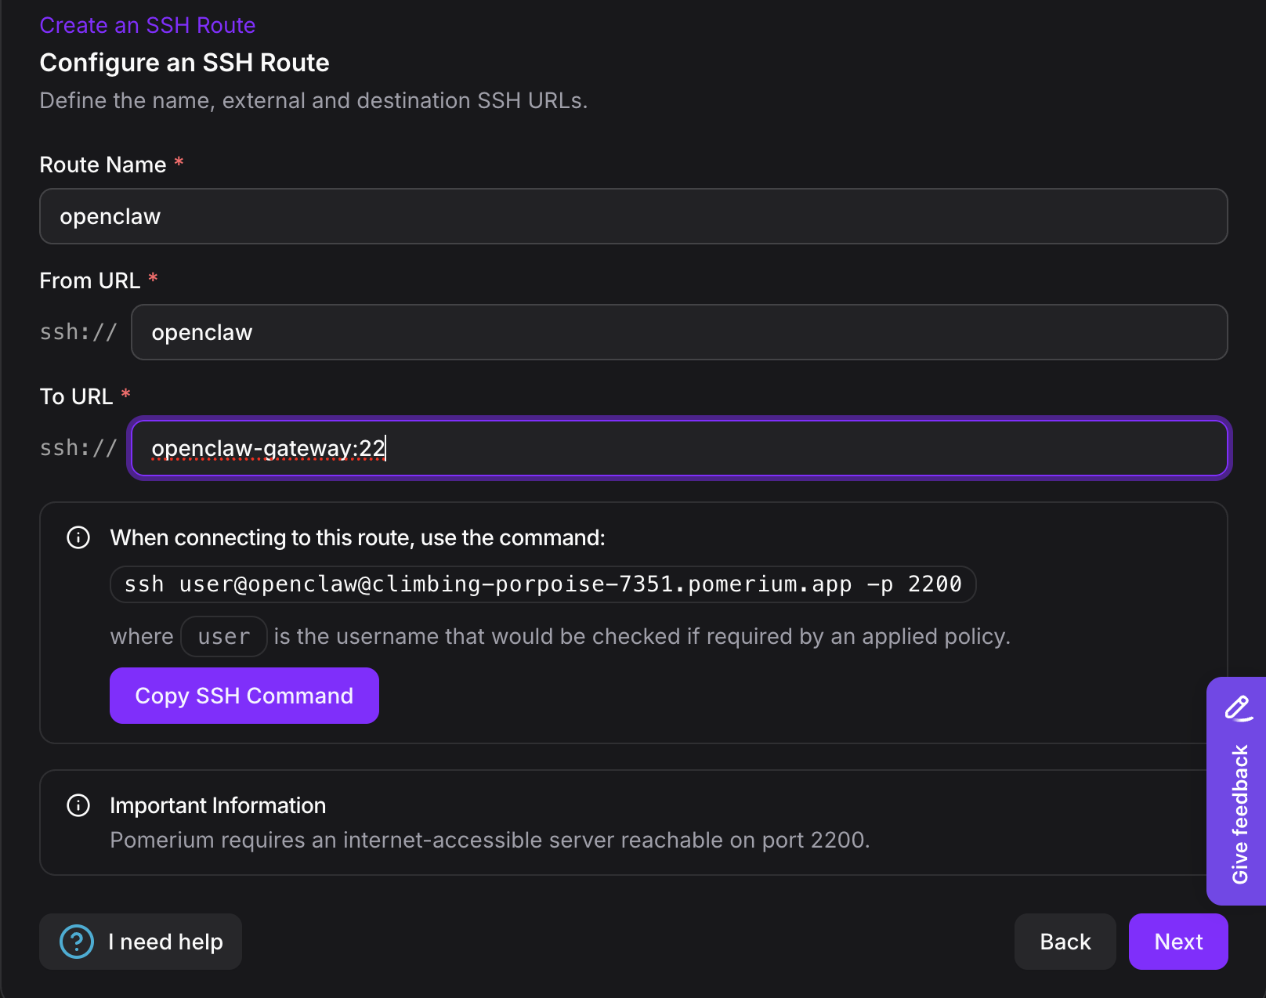Open the Create an SSH Route breadcrumb link
The height and width of the screenshot is (998, 1266).
(147, 24)
